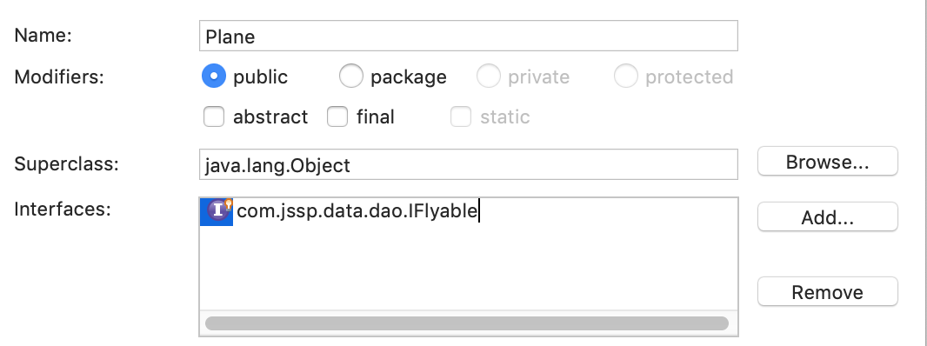Click Add to include an interface
Image resolution: width=927 pixels, height=346 pixels.
828,217
